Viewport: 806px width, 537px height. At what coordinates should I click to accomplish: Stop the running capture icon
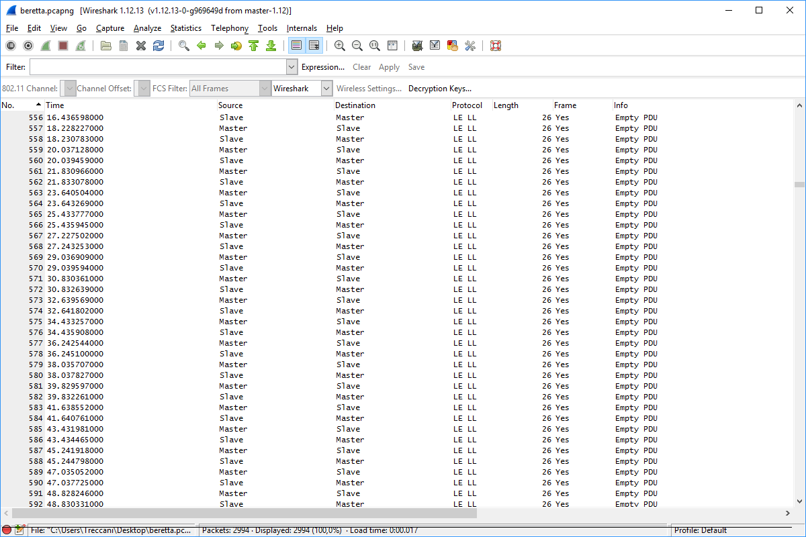point(63,46)
